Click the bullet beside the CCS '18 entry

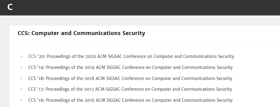tap(21, 78)
